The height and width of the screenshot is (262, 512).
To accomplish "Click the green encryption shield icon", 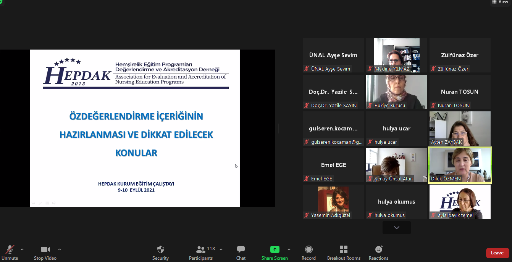I will [x=2, y=2].
